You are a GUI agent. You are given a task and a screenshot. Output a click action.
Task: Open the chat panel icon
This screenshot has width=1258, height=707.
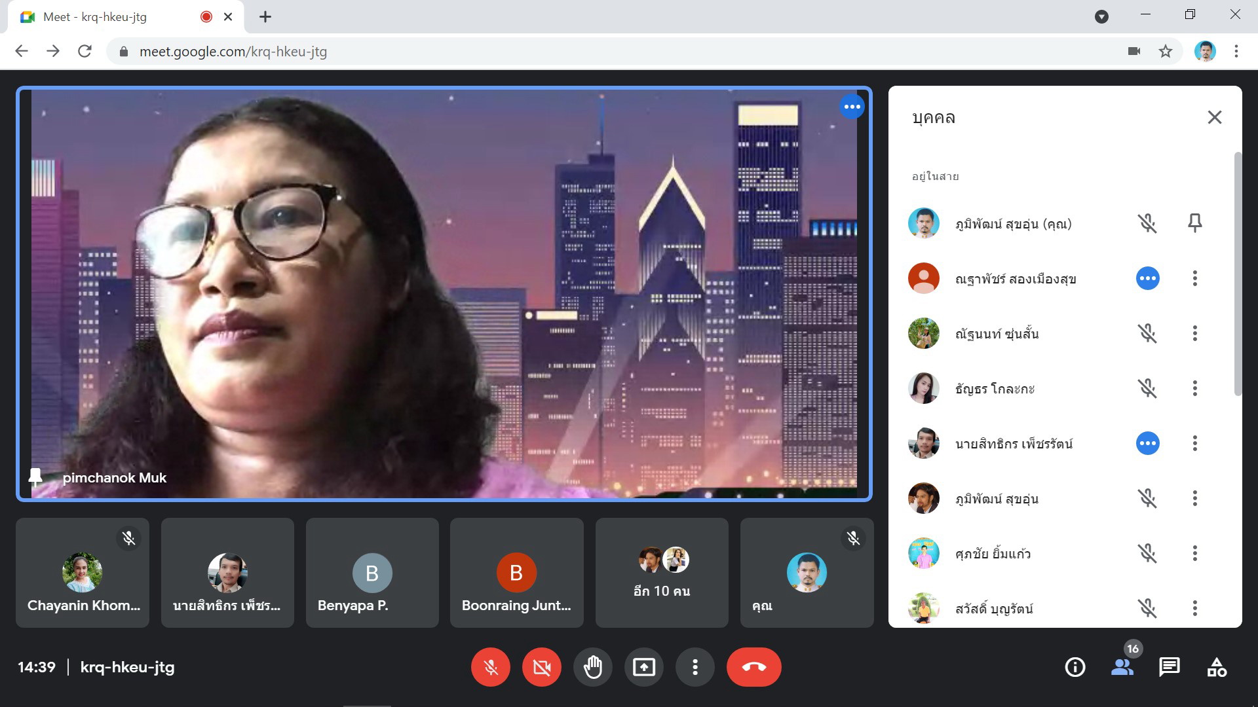(1169, 667)
